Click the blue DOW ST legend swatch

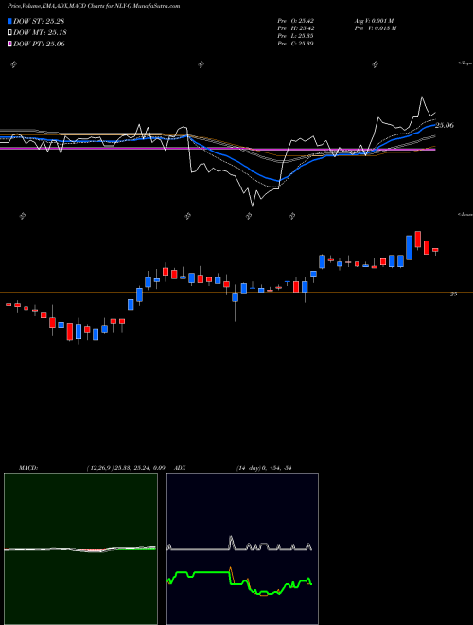10,21
